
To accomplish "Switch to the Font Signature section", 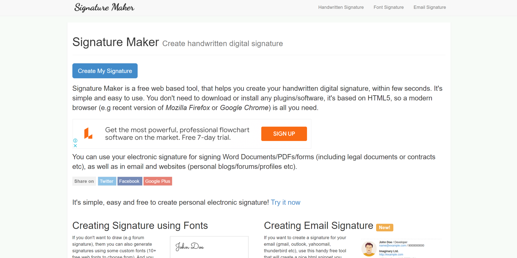I will (x=389, y=7).
